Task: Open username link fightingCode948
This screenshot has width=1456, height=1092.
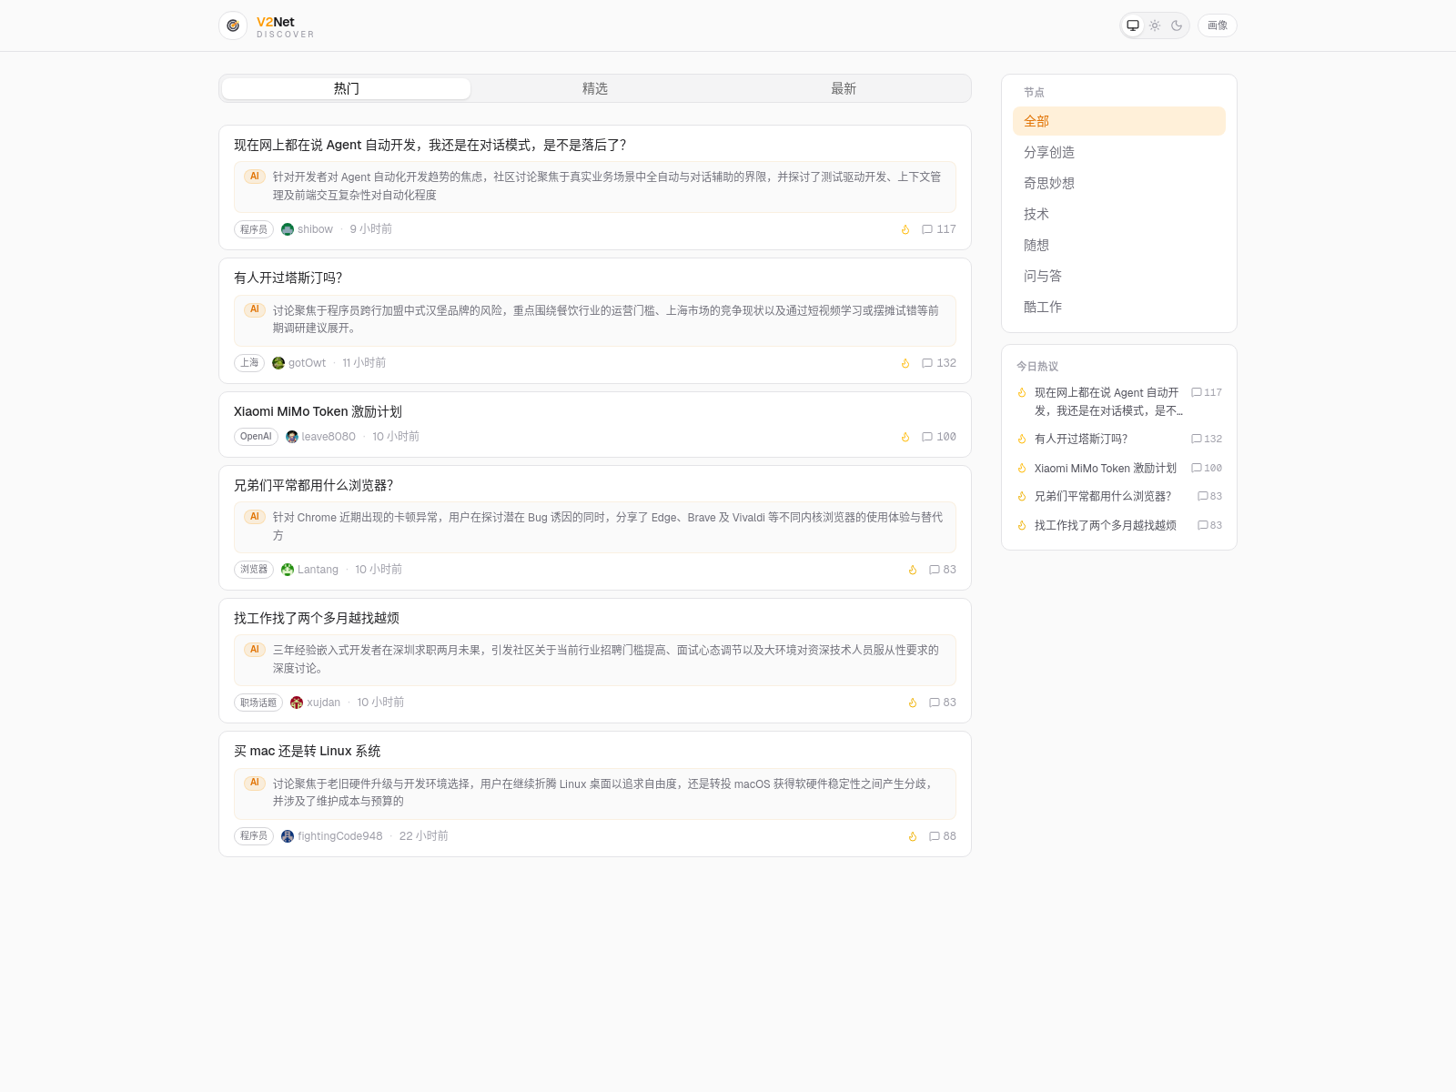Action: pos(340,836)
